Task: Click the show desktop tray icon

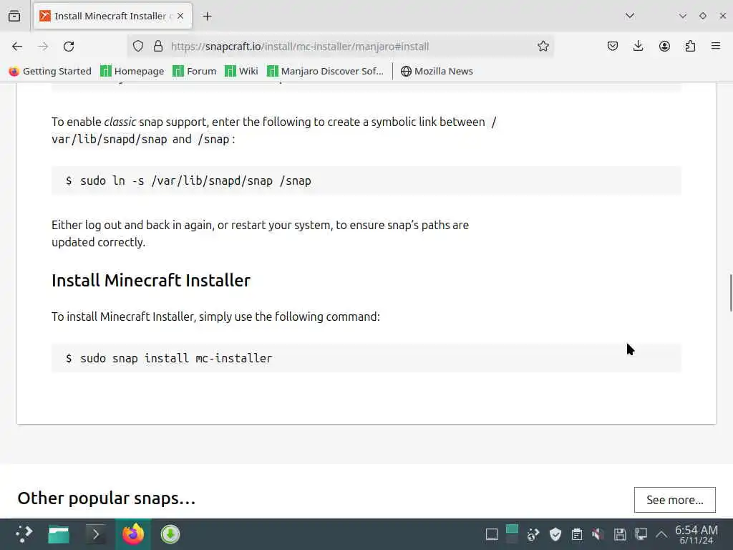Action: click(491, 534)
